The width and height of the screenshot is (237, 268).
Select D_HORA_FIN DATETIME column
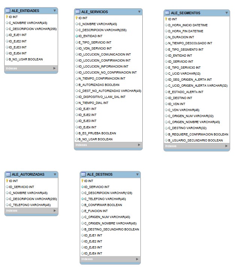click(186, 31)
